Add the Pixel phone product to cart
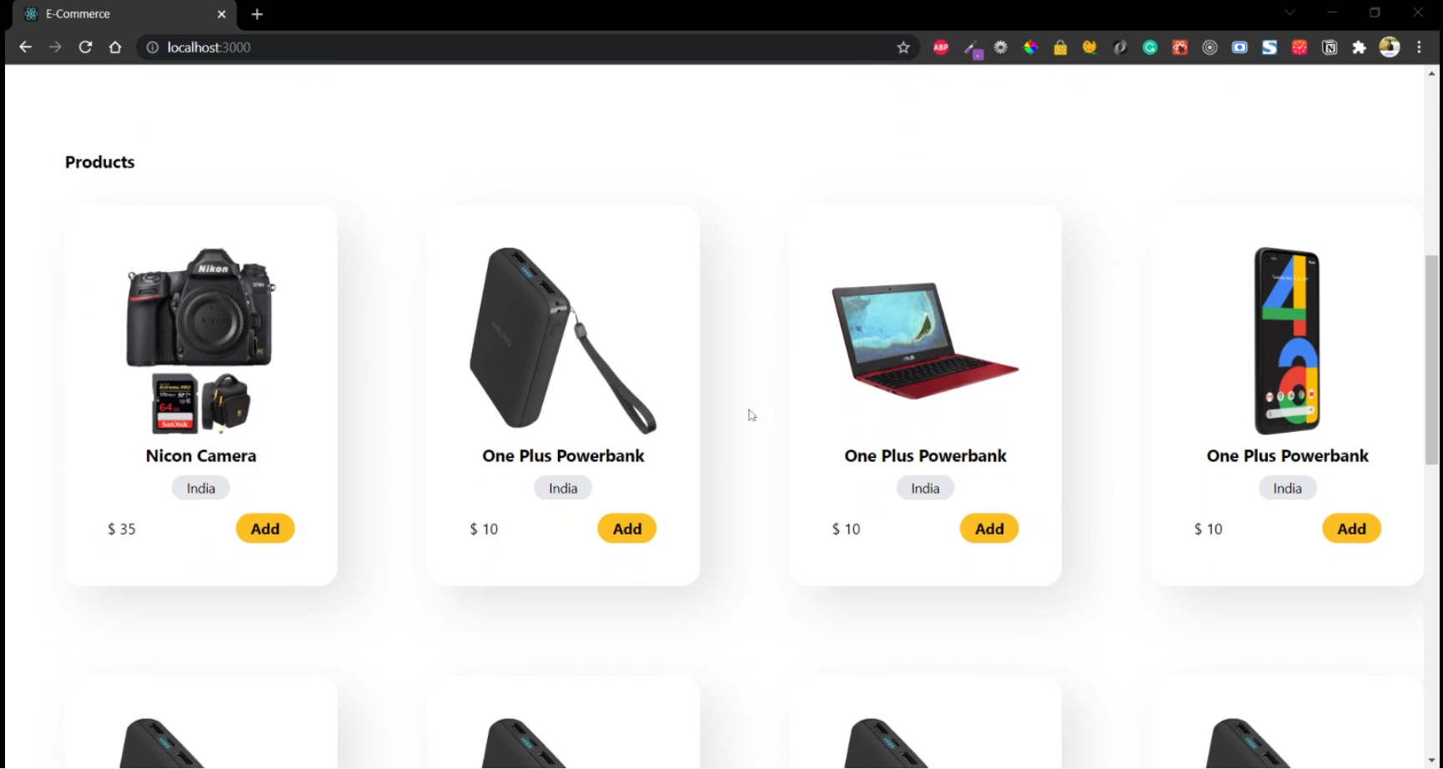1443x769 pixels. pos(1351,529)
